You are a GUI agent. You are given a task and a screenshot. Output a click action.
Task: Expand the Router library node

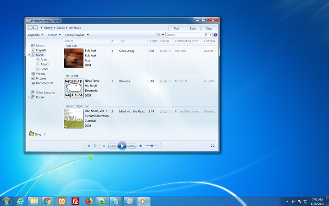click(29, 97)
